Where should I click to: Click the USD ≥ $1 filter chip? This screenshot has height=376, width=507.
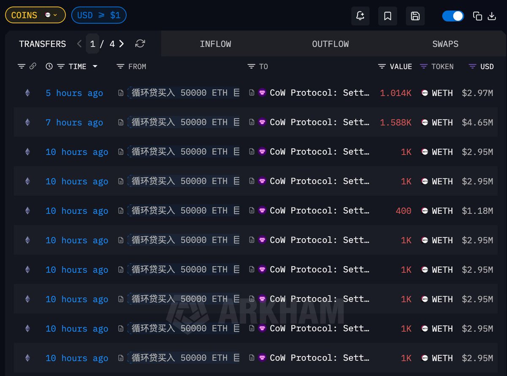pos(99,15)
